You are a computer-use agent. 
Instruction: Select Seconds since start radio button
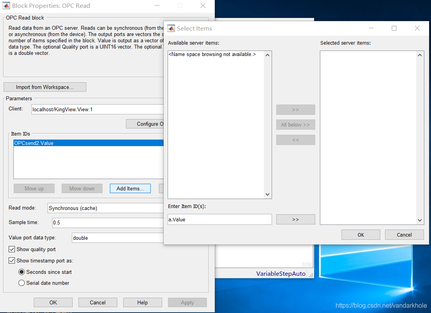pos(22,272)
